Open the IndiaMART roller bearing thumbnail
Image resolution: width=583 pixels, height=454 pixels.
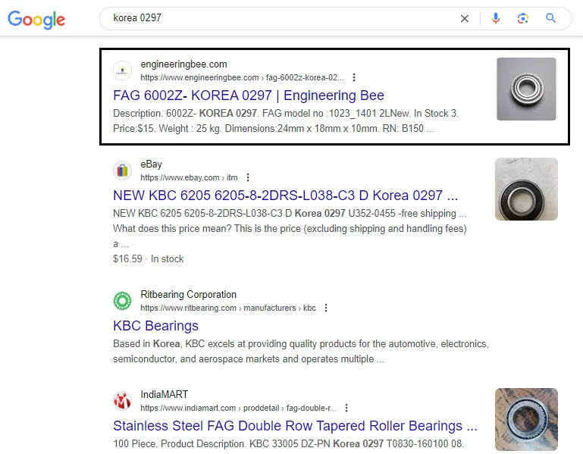pyautogui.click(x=526, y=419)
